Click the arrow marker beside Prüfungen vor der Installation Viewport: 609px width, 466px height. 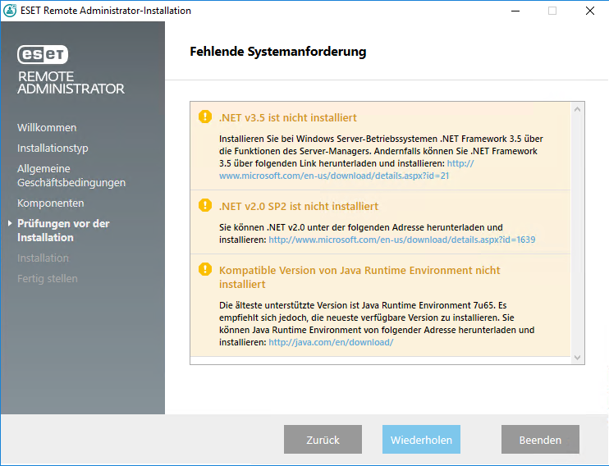(x=10, y=223)
